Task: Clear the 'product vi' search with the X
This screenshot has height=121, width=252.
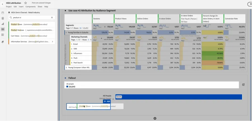Action: tap(52, 18)
